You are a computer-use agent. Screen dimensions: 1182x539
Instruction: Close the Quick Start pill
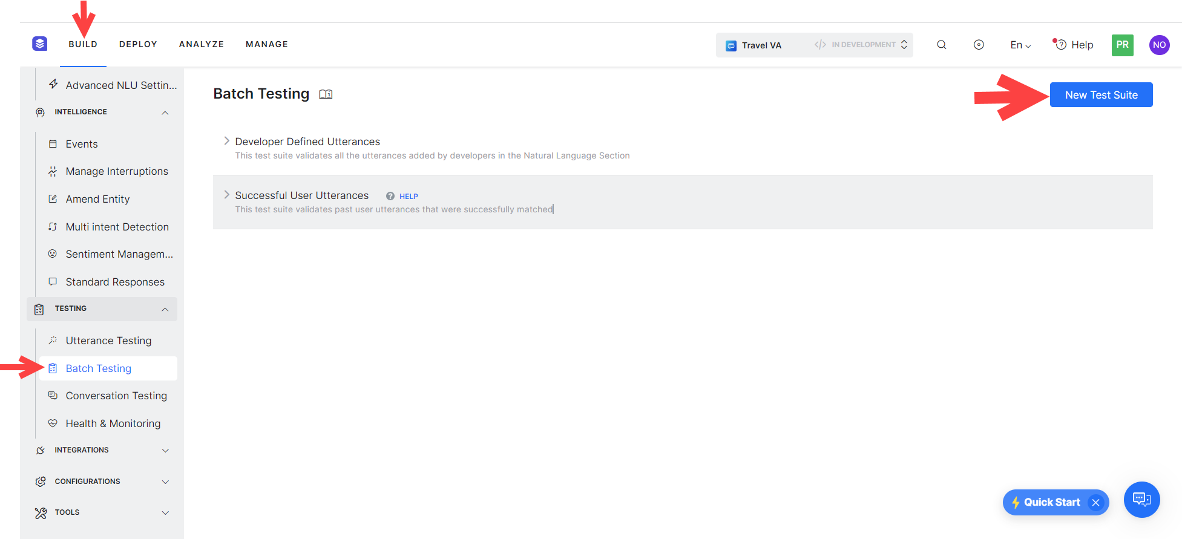pyautogui.click(x=1095, y=503)
